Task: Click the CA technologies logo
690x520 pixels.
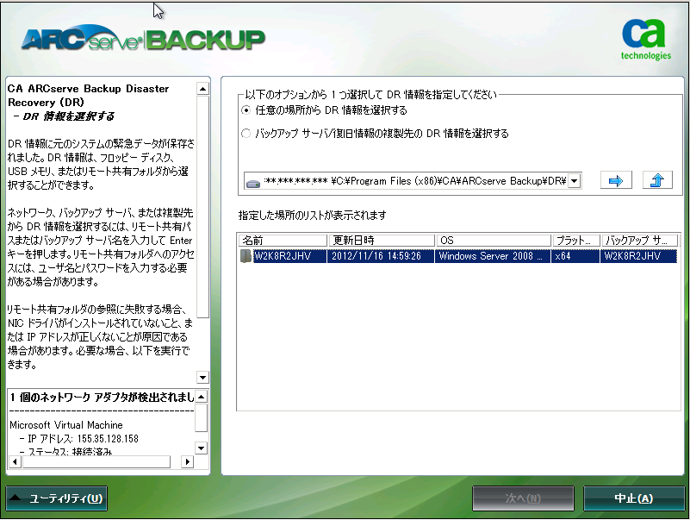Action: (x=644, y=39)
